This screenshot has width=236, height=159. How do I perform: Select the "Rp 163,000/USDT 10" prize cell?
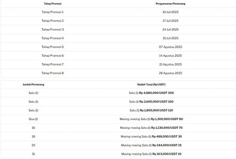click(151, 154)
